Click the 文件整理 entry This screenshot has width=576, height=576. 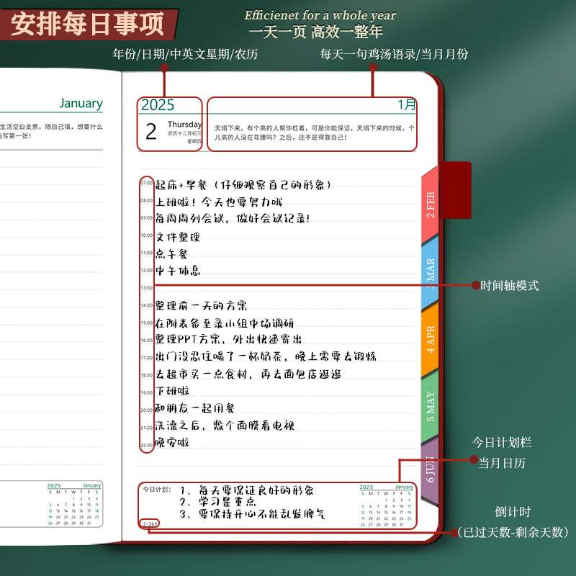click(x=177, y=237)
